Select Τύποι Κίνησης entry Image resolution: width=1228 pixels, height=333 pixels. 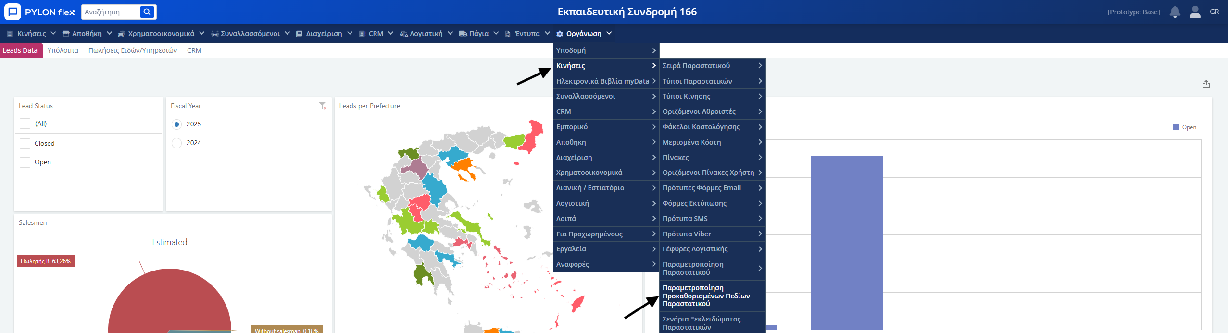(x=712, y=96)
